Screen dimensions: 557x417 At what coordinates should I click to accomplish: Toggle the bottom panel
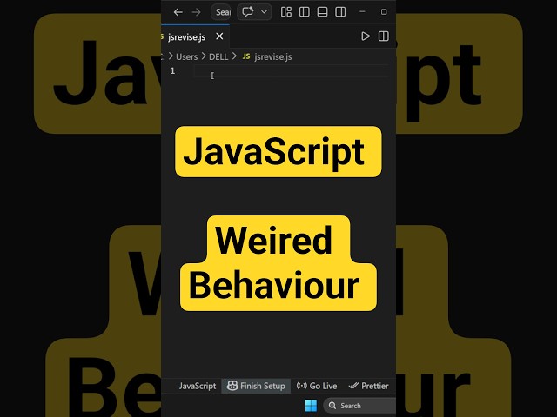(322, 12)
